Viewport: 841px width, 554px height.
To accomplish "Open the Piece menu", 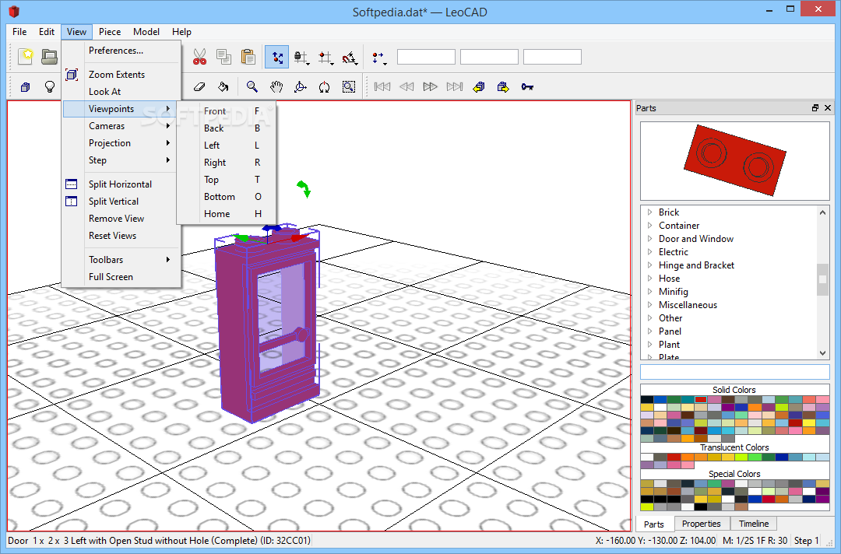I will pyautogui.click(x=110, y=32).
